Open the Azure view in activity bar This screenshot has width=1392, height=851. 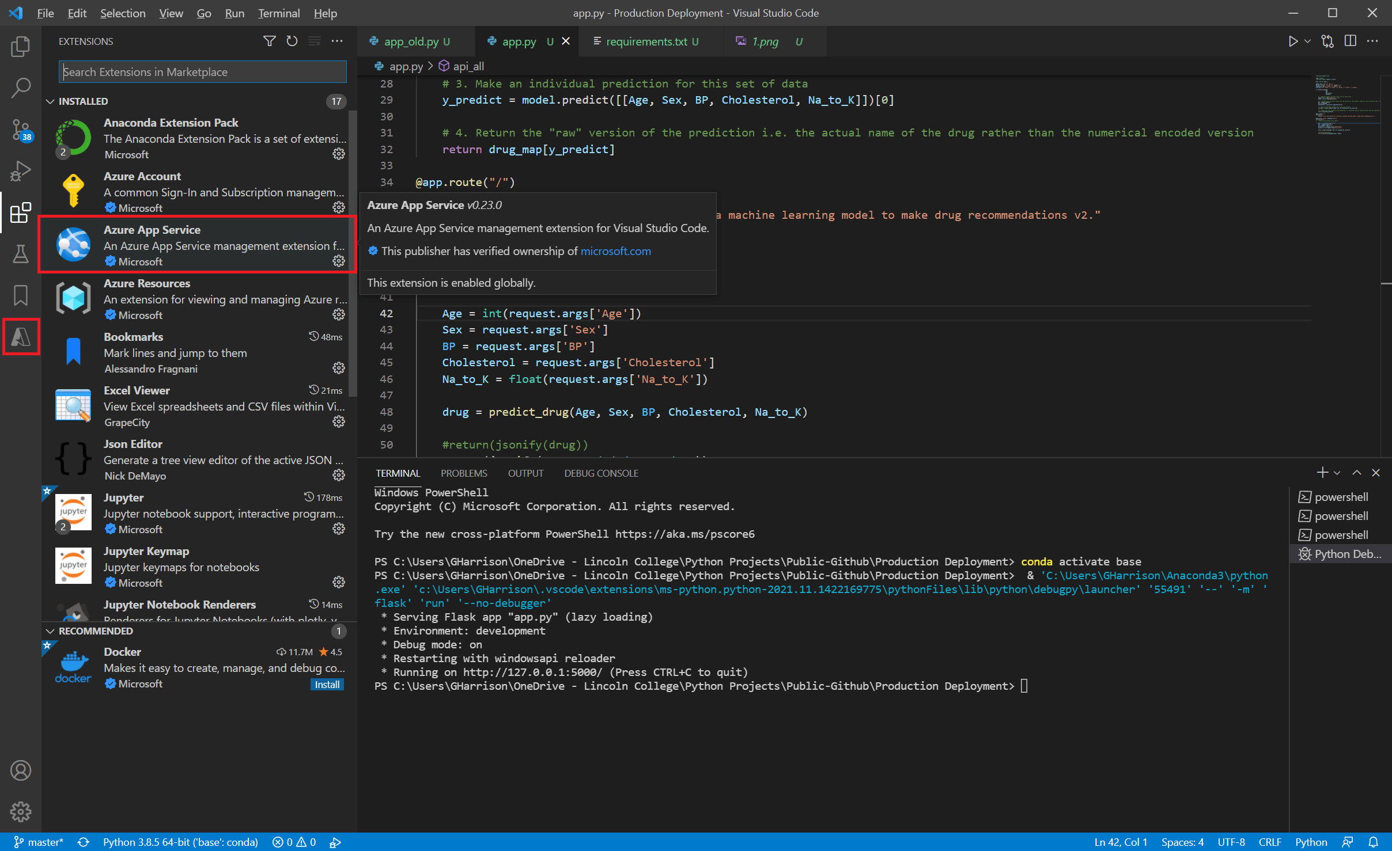[x=21, y=337]
